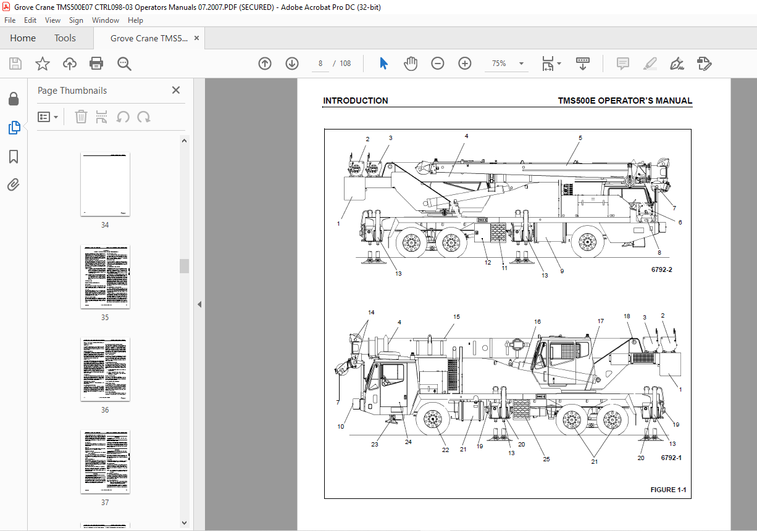Open fit page options dropdown arrow

click(x=559, y=64)
